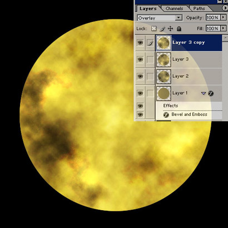Open Layer 1 layer style icon
Image resolution: width=228 pixels, height=228 pixels.
(x=211, y=93)
